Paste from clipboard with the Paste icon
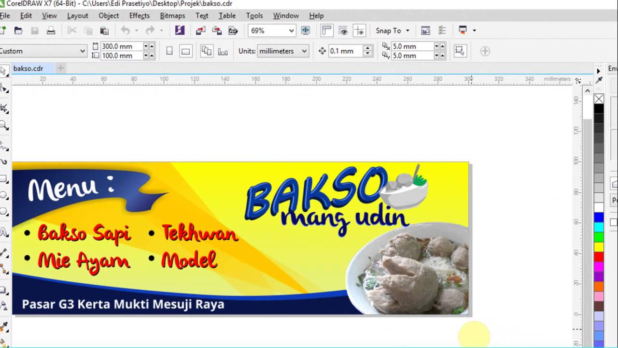The height and width of the screenshot is (348, 618). [104, 30]
